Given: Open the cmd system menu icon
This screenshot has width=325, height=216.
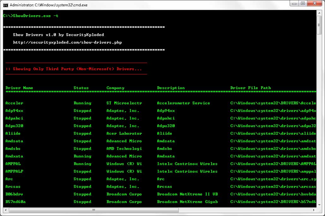Looking at the screenshot, I should [x=6, y=5].
